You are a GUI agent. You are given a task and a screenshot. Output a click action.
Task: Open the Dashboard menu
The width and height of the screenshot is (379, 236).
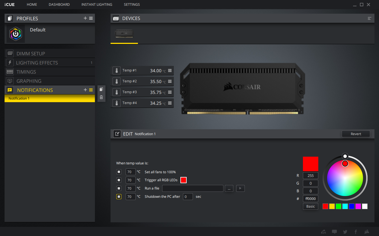(59, 5)
